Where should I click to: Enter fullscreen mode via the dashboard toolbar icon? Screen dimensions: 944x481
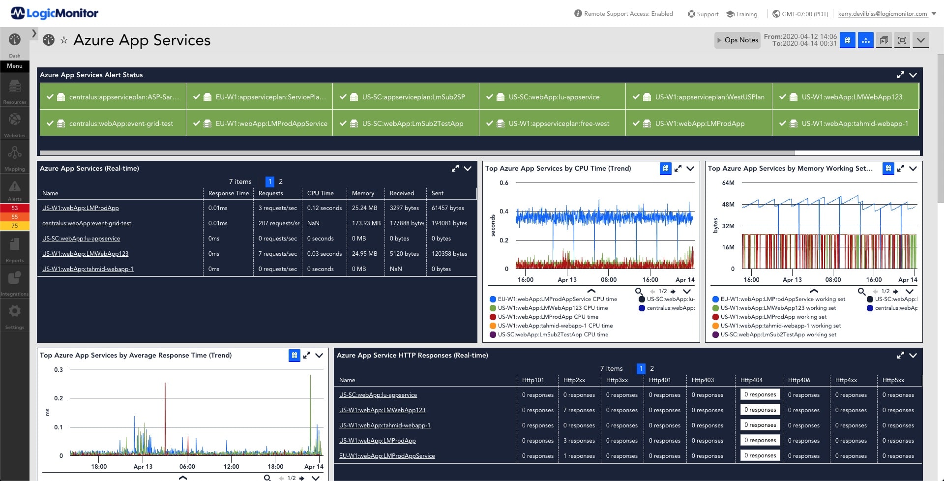[x=902, y=40]
